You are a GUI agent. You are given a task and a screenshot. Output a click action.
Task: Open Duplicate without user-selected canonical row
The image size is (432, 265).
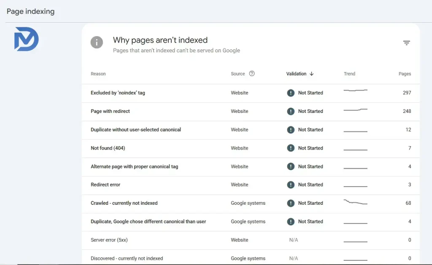pos(136,130)
